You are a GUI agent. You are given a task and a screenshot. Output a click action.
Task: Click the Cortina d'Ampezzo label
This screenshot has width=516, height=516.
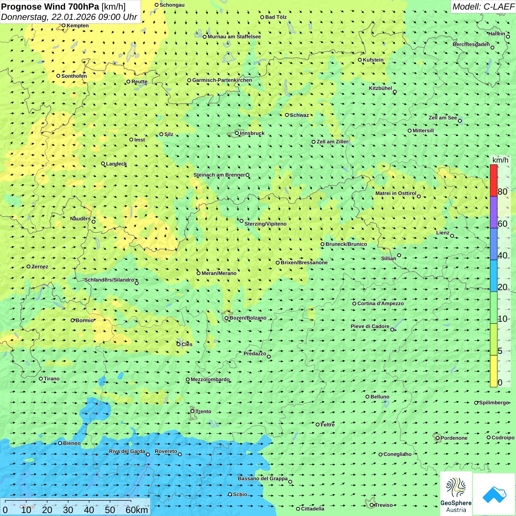pos(381,303)
